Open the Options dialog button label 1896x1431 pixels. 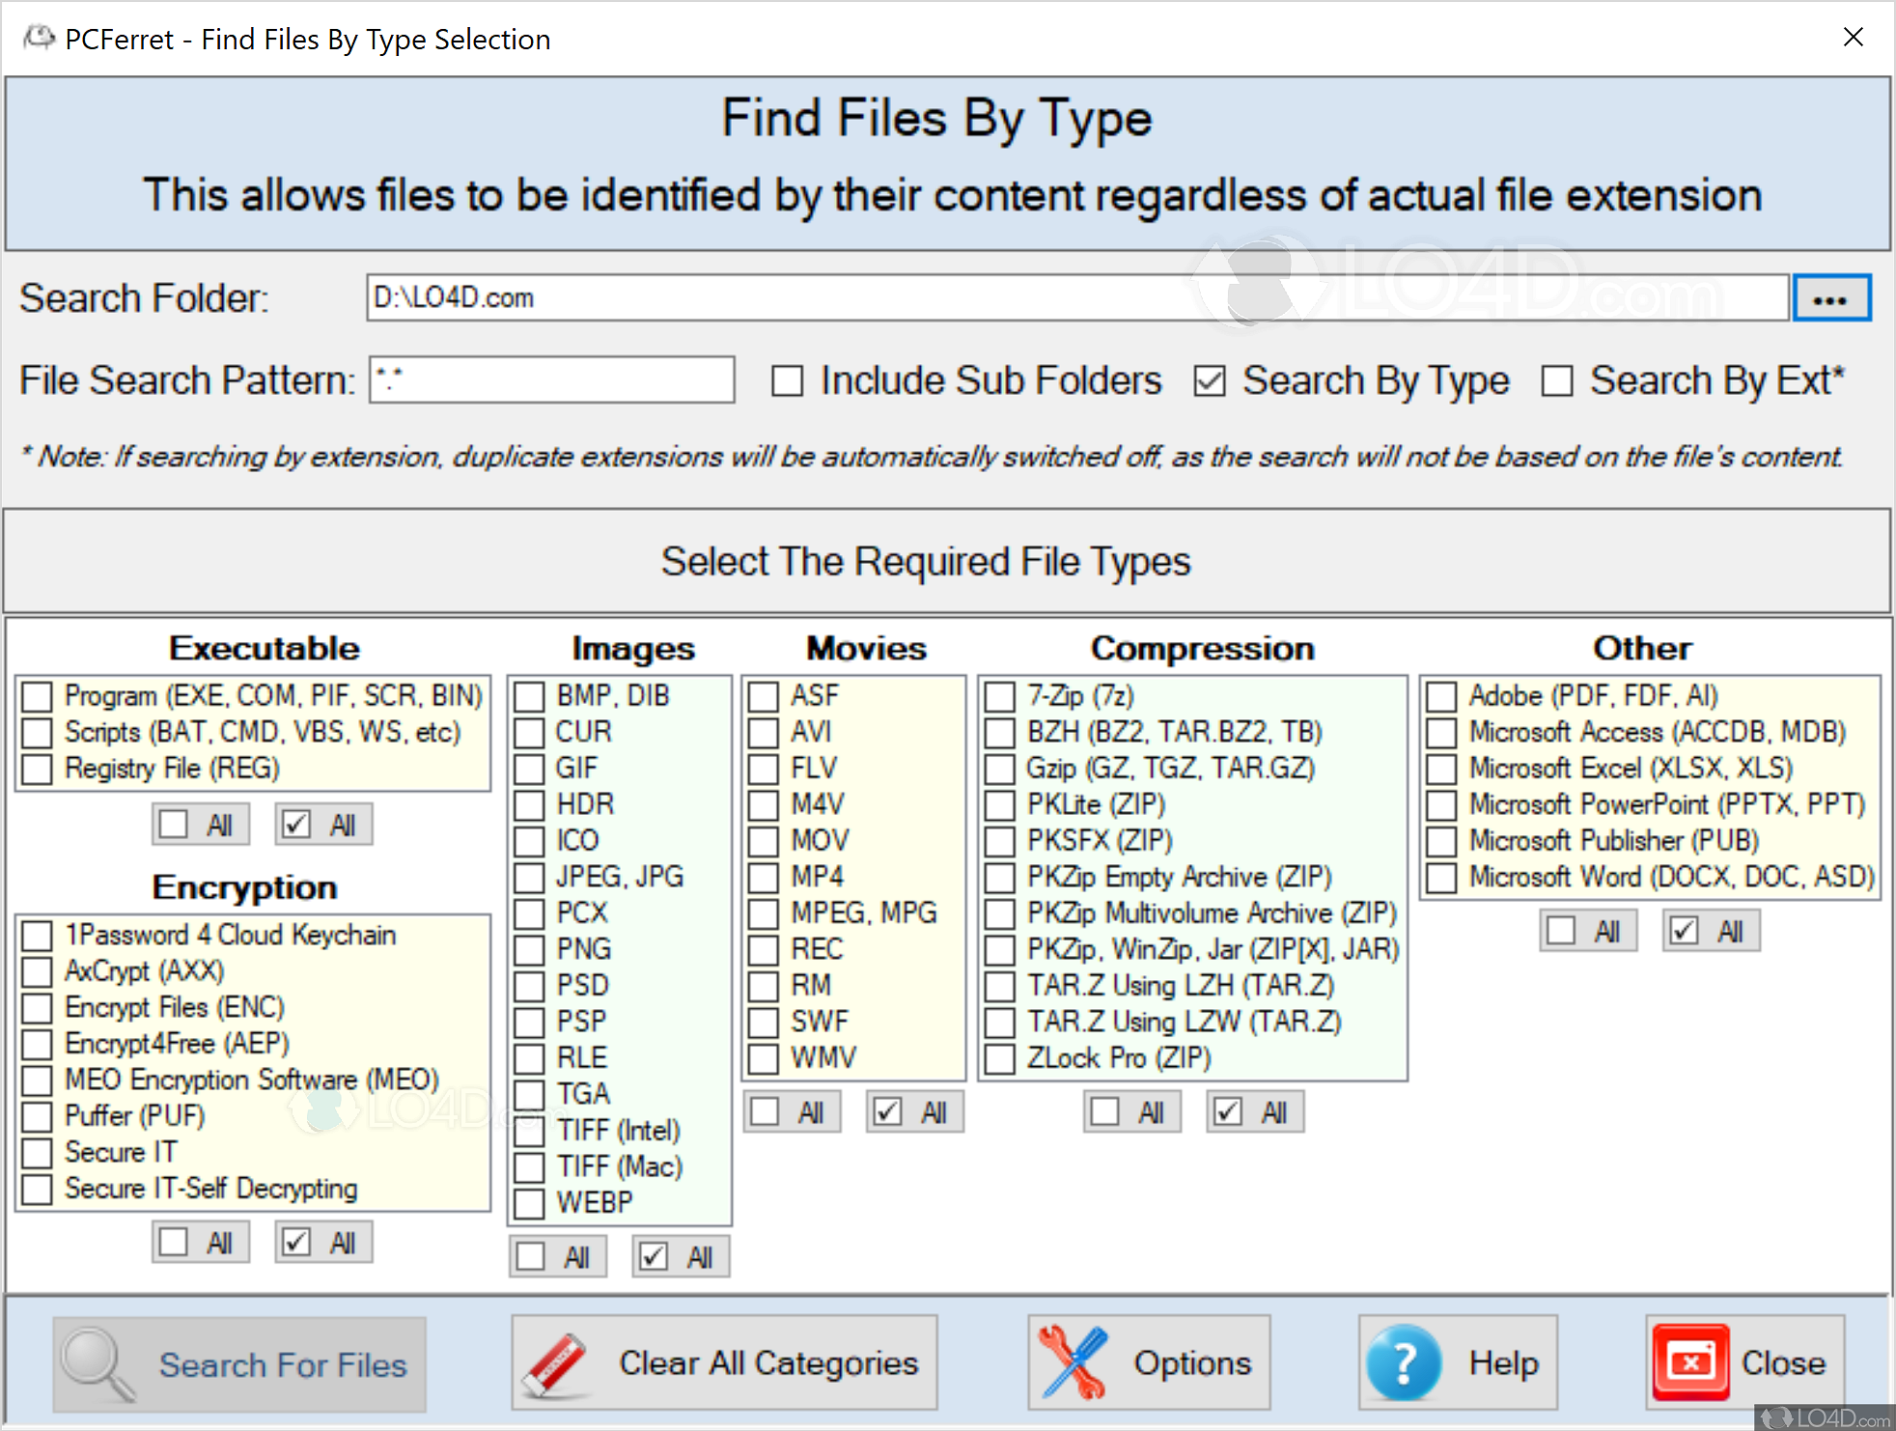(1192, 1362)
